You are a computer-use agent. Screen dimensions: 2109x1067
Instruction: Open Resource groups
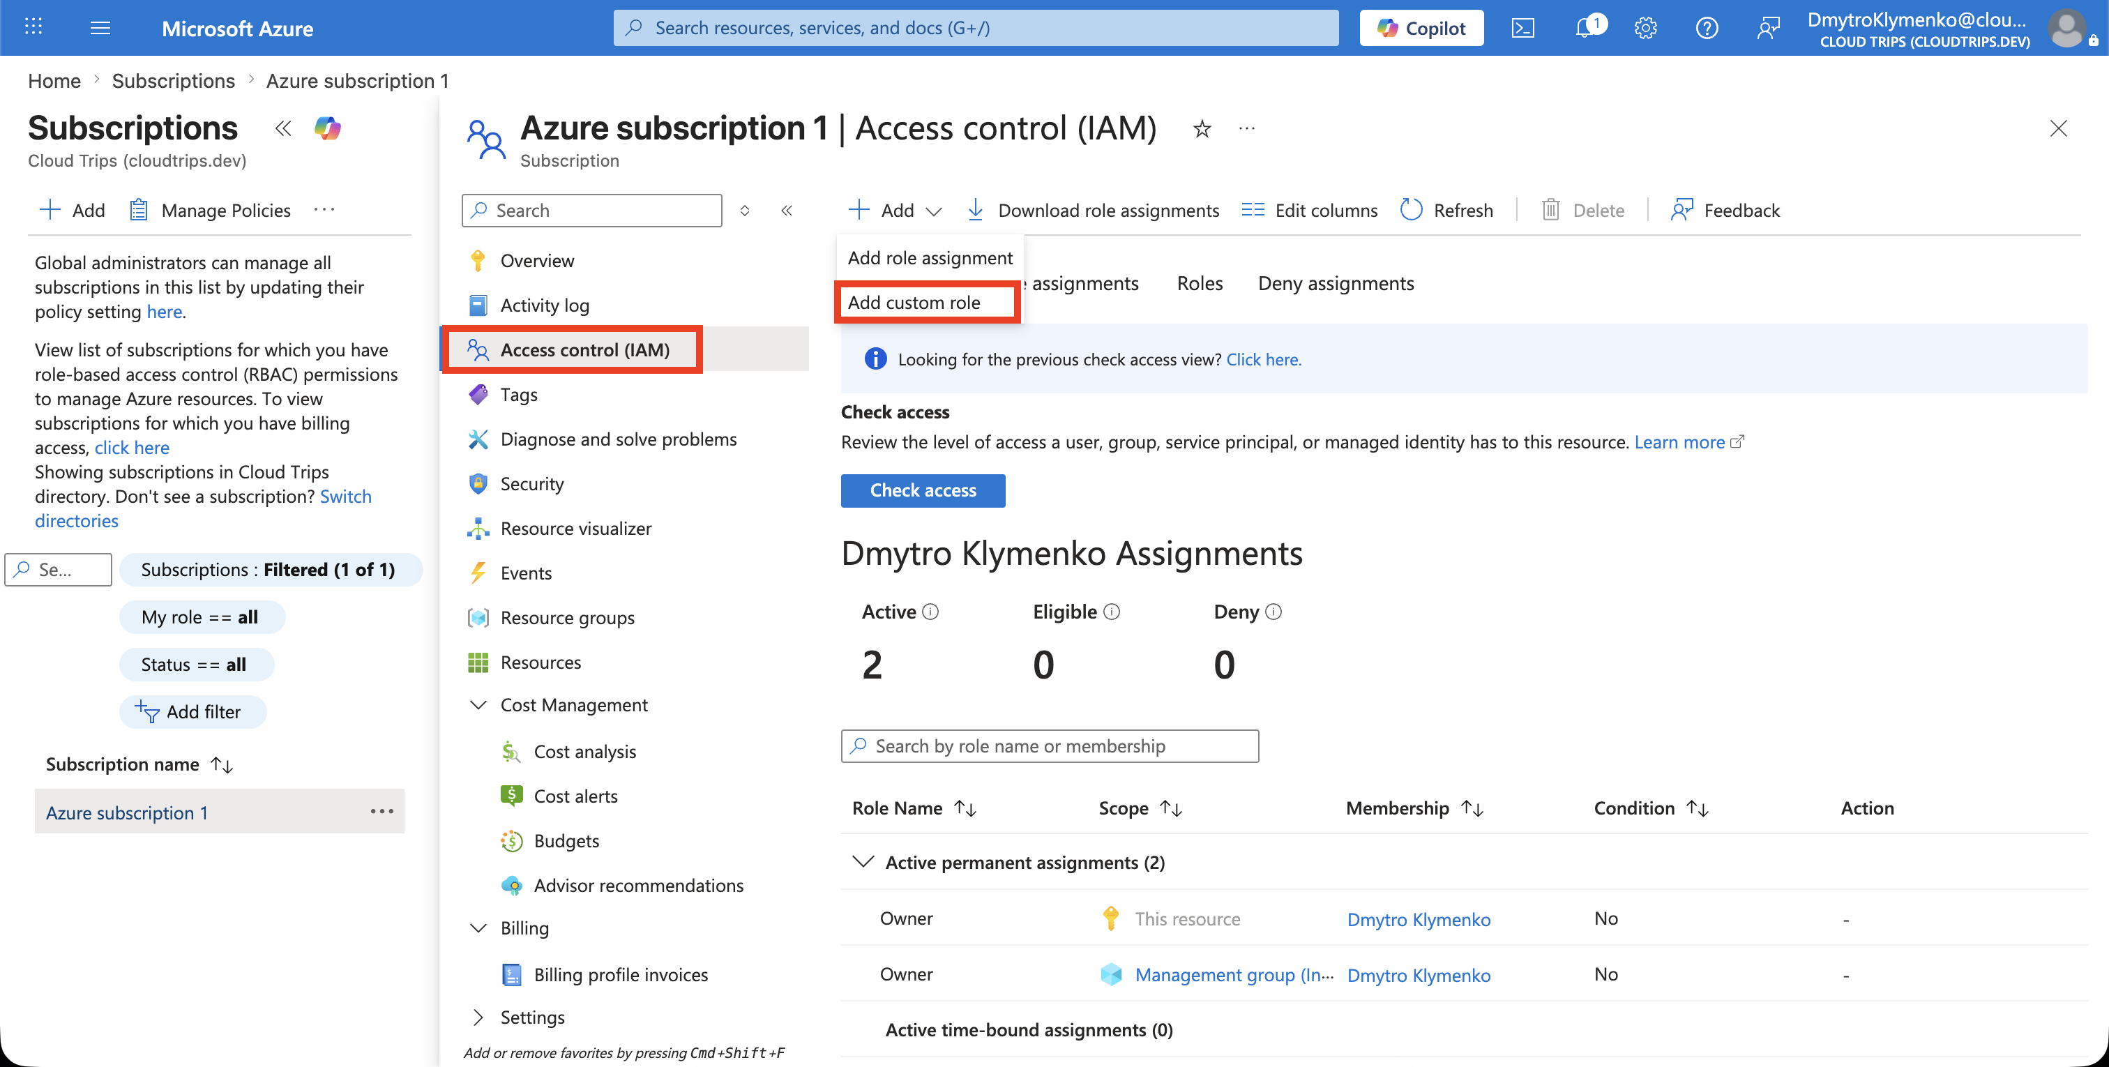(566, 617)
